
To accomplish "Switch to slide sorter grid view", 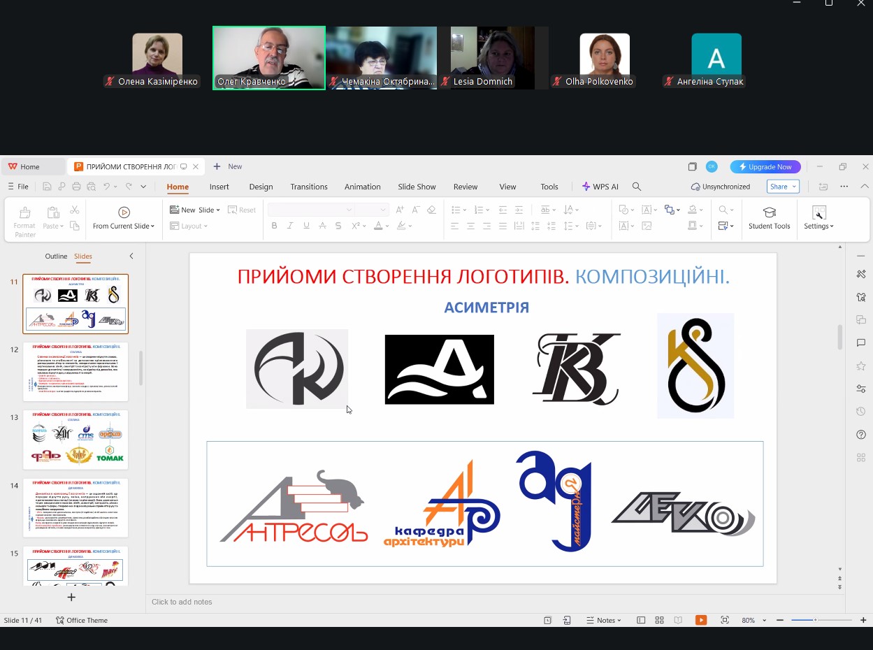I will pos(659,620).
